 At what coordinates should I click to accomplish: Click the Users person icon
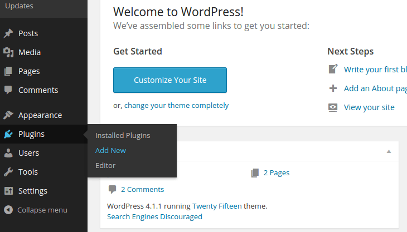pyautogui.click(x=8, y=153)
